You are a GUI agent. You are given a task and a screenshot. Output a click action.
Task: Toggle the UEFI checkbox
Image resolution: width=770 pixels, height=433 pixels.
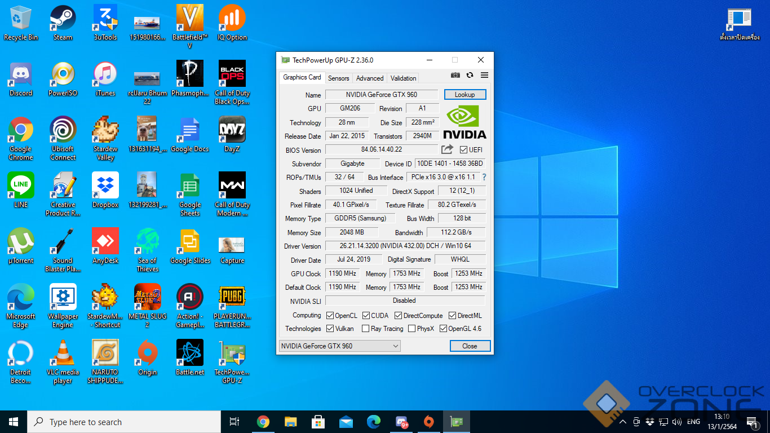464,150
